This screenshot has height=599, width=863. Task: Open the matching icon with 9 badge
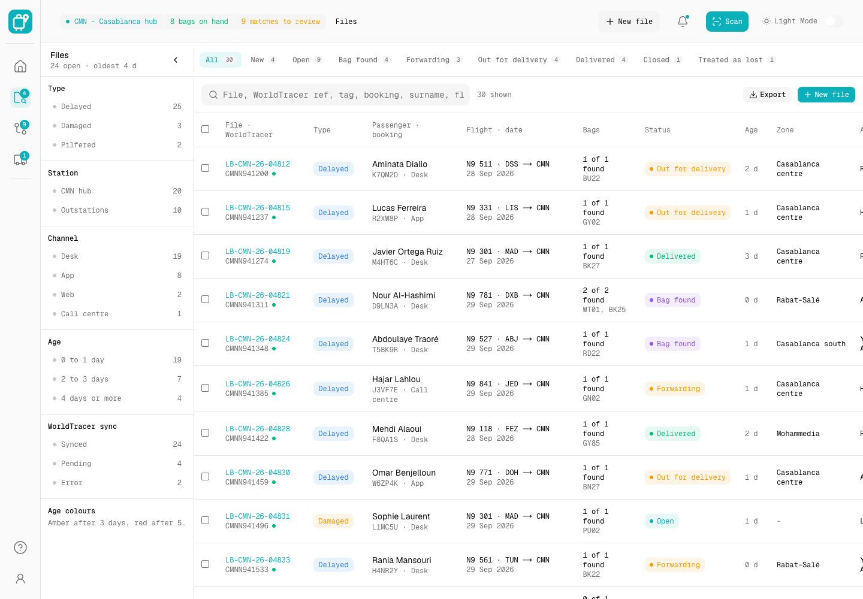tap(20, 128)
